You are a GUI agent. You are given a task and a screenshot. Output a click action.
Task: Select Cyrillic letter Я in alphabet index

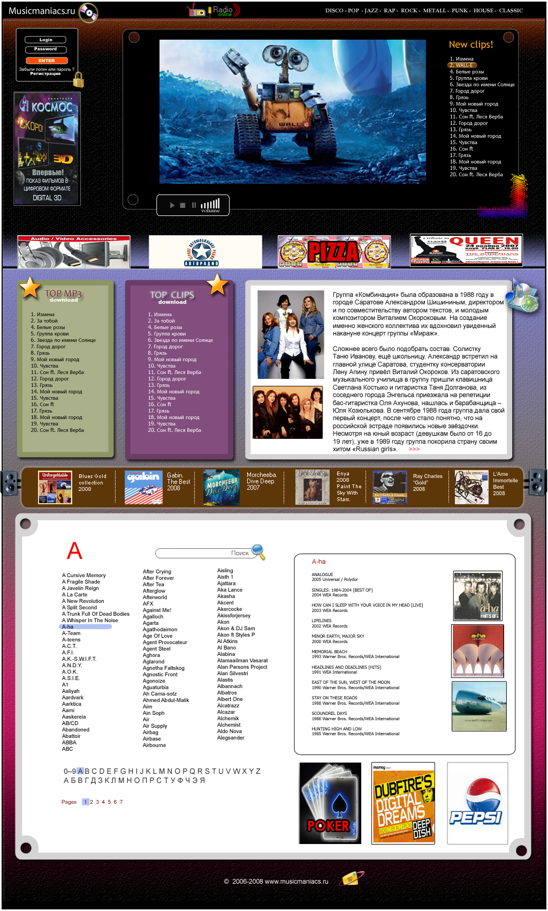coord(203,780)
